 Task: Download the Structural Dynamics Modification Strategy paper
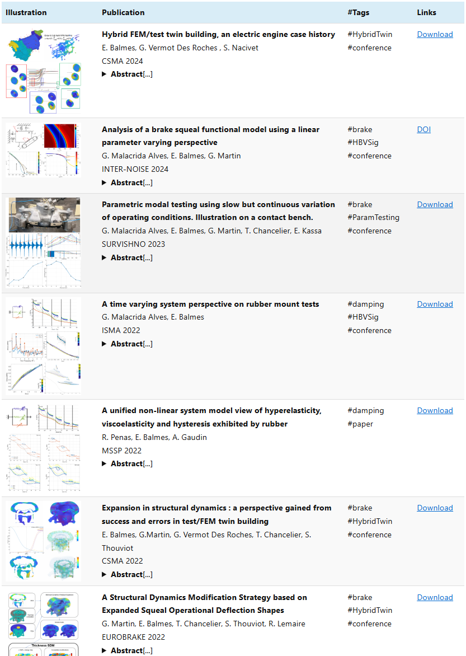click(435, 597)
